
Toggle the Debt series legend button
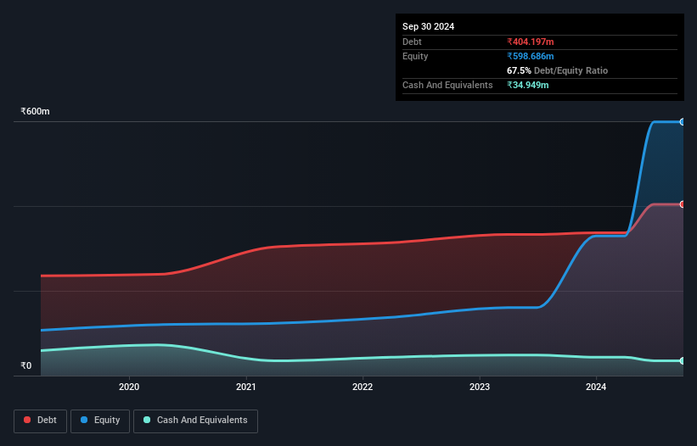pyautogui.click(x=40, y=421)
